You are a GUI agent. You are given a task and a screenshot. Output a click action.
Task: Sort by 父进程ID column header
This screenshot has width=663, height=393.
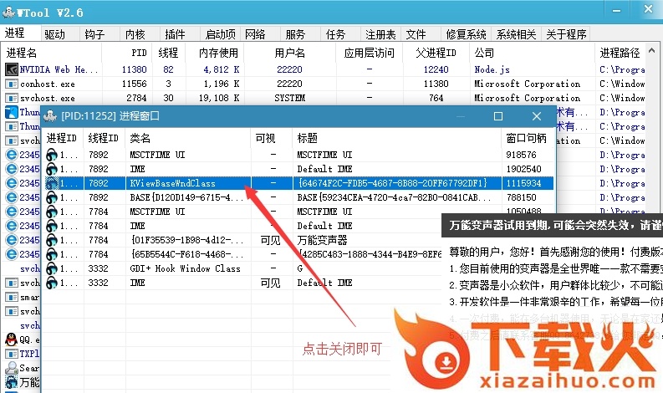coord(436,53)
